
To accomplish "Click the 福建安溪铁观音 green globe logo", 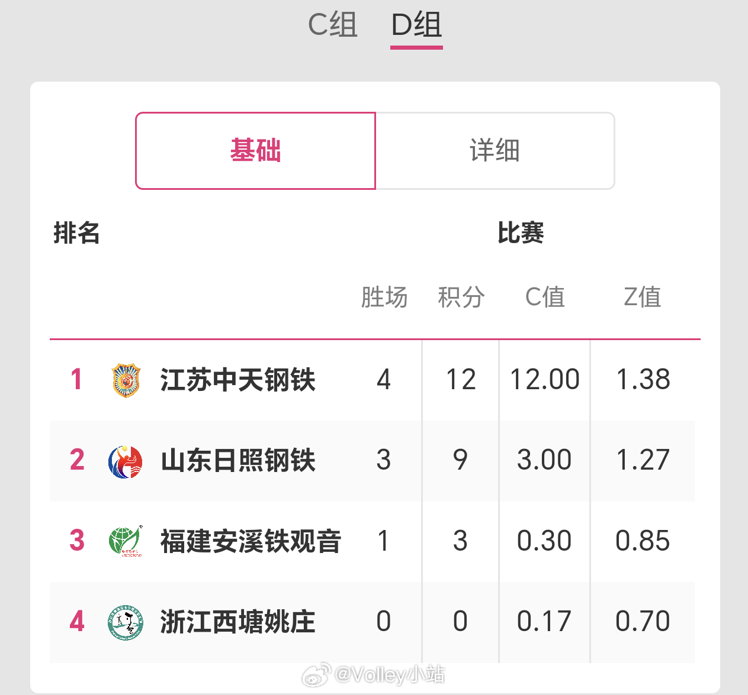I will [x=124, y=541].
